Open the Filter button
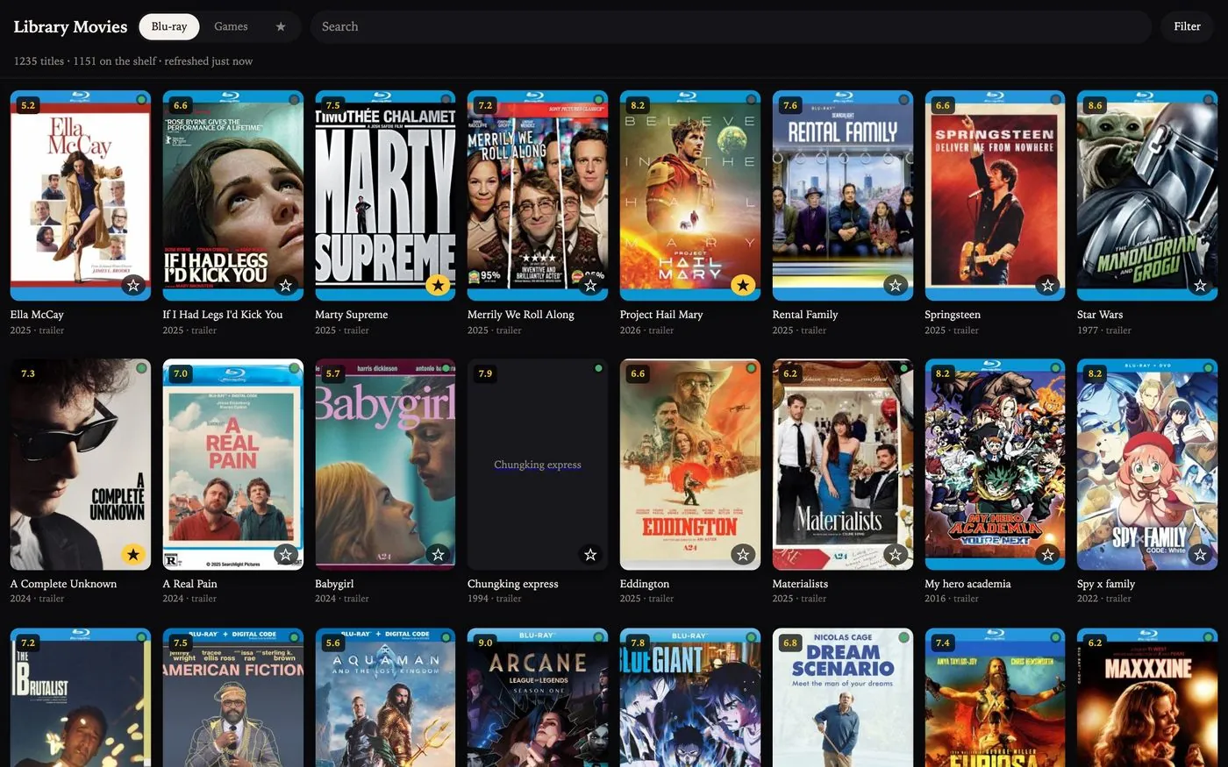 [1187, 26]
